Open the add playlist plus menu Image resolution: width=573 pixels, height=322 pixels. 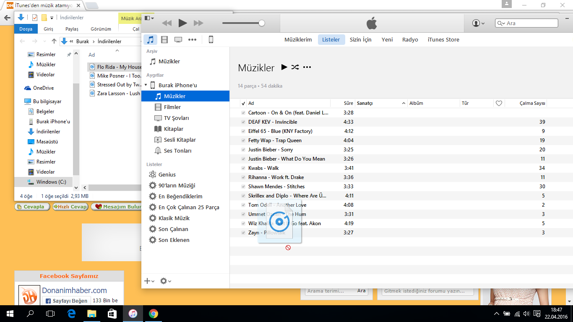149,281
